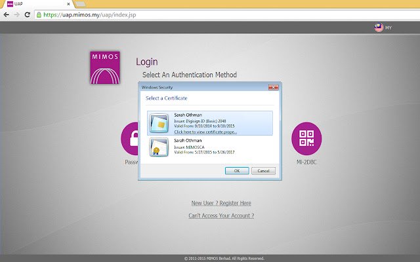This screenshot has width=420, height=262.
Task: Select Sarah Othman MIMOSCA certificate
Action: [210, 147]
